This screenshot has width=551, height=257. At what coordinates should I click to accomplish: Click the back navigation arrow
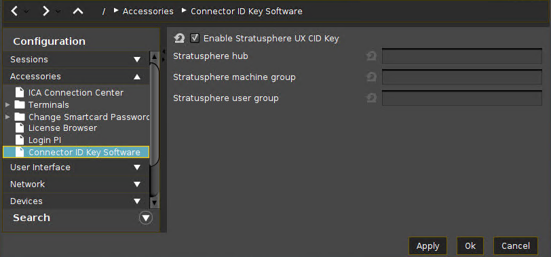click(x=14, y=12)
